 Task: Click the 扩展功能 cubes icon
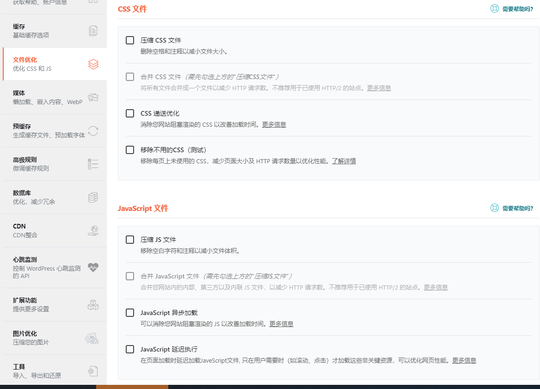[93, 304]
